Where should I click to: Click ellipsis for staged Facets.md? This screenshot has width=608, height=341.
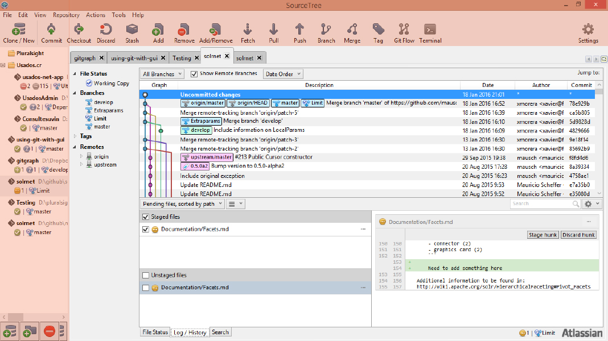pos(363,229)
